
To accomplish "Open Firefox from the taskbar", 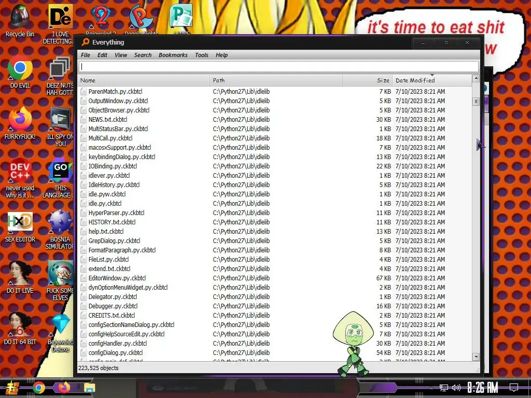I will (x=64, y=387).
